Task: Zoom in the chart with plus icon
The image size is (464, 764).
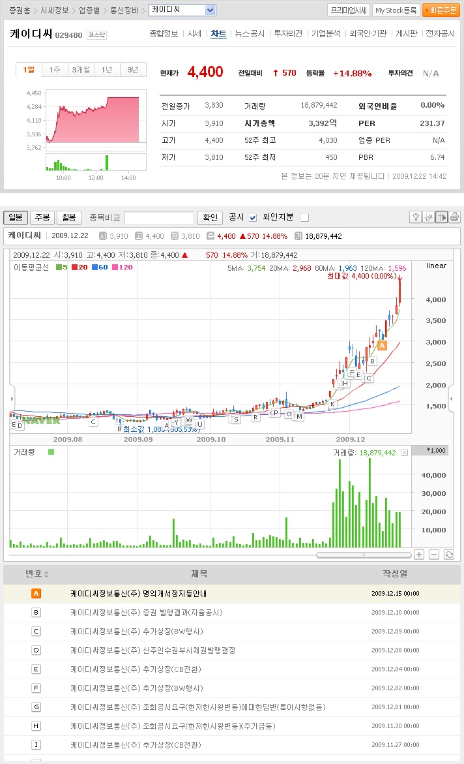Action: pos(419,555)
